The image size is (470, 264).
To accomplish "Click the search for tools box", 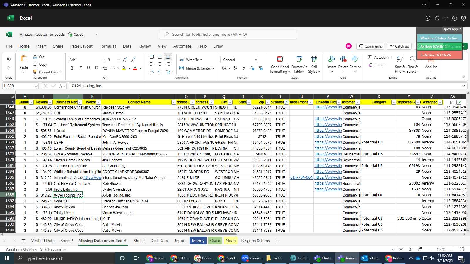I will click(228, 34).
